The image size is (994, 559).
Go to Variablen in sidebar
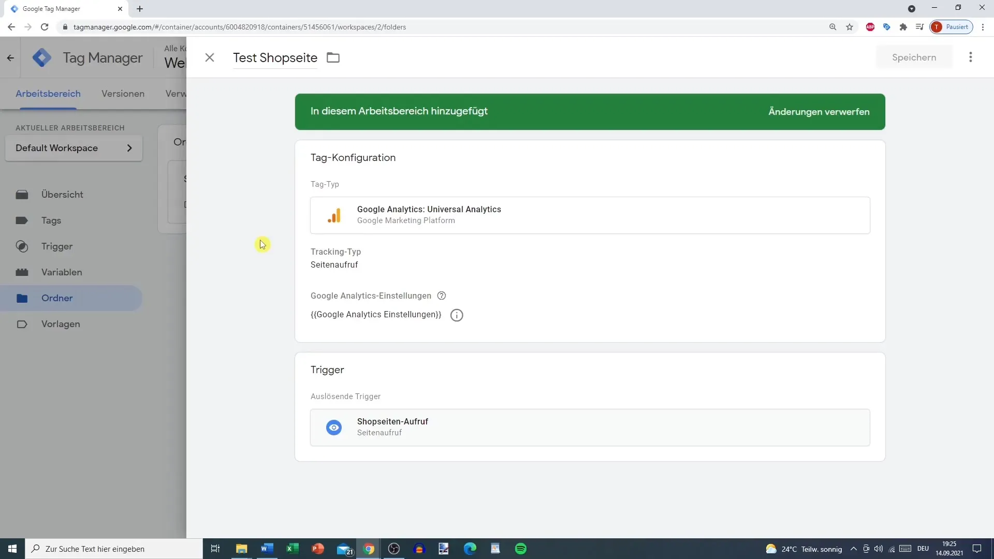[61, 272]
